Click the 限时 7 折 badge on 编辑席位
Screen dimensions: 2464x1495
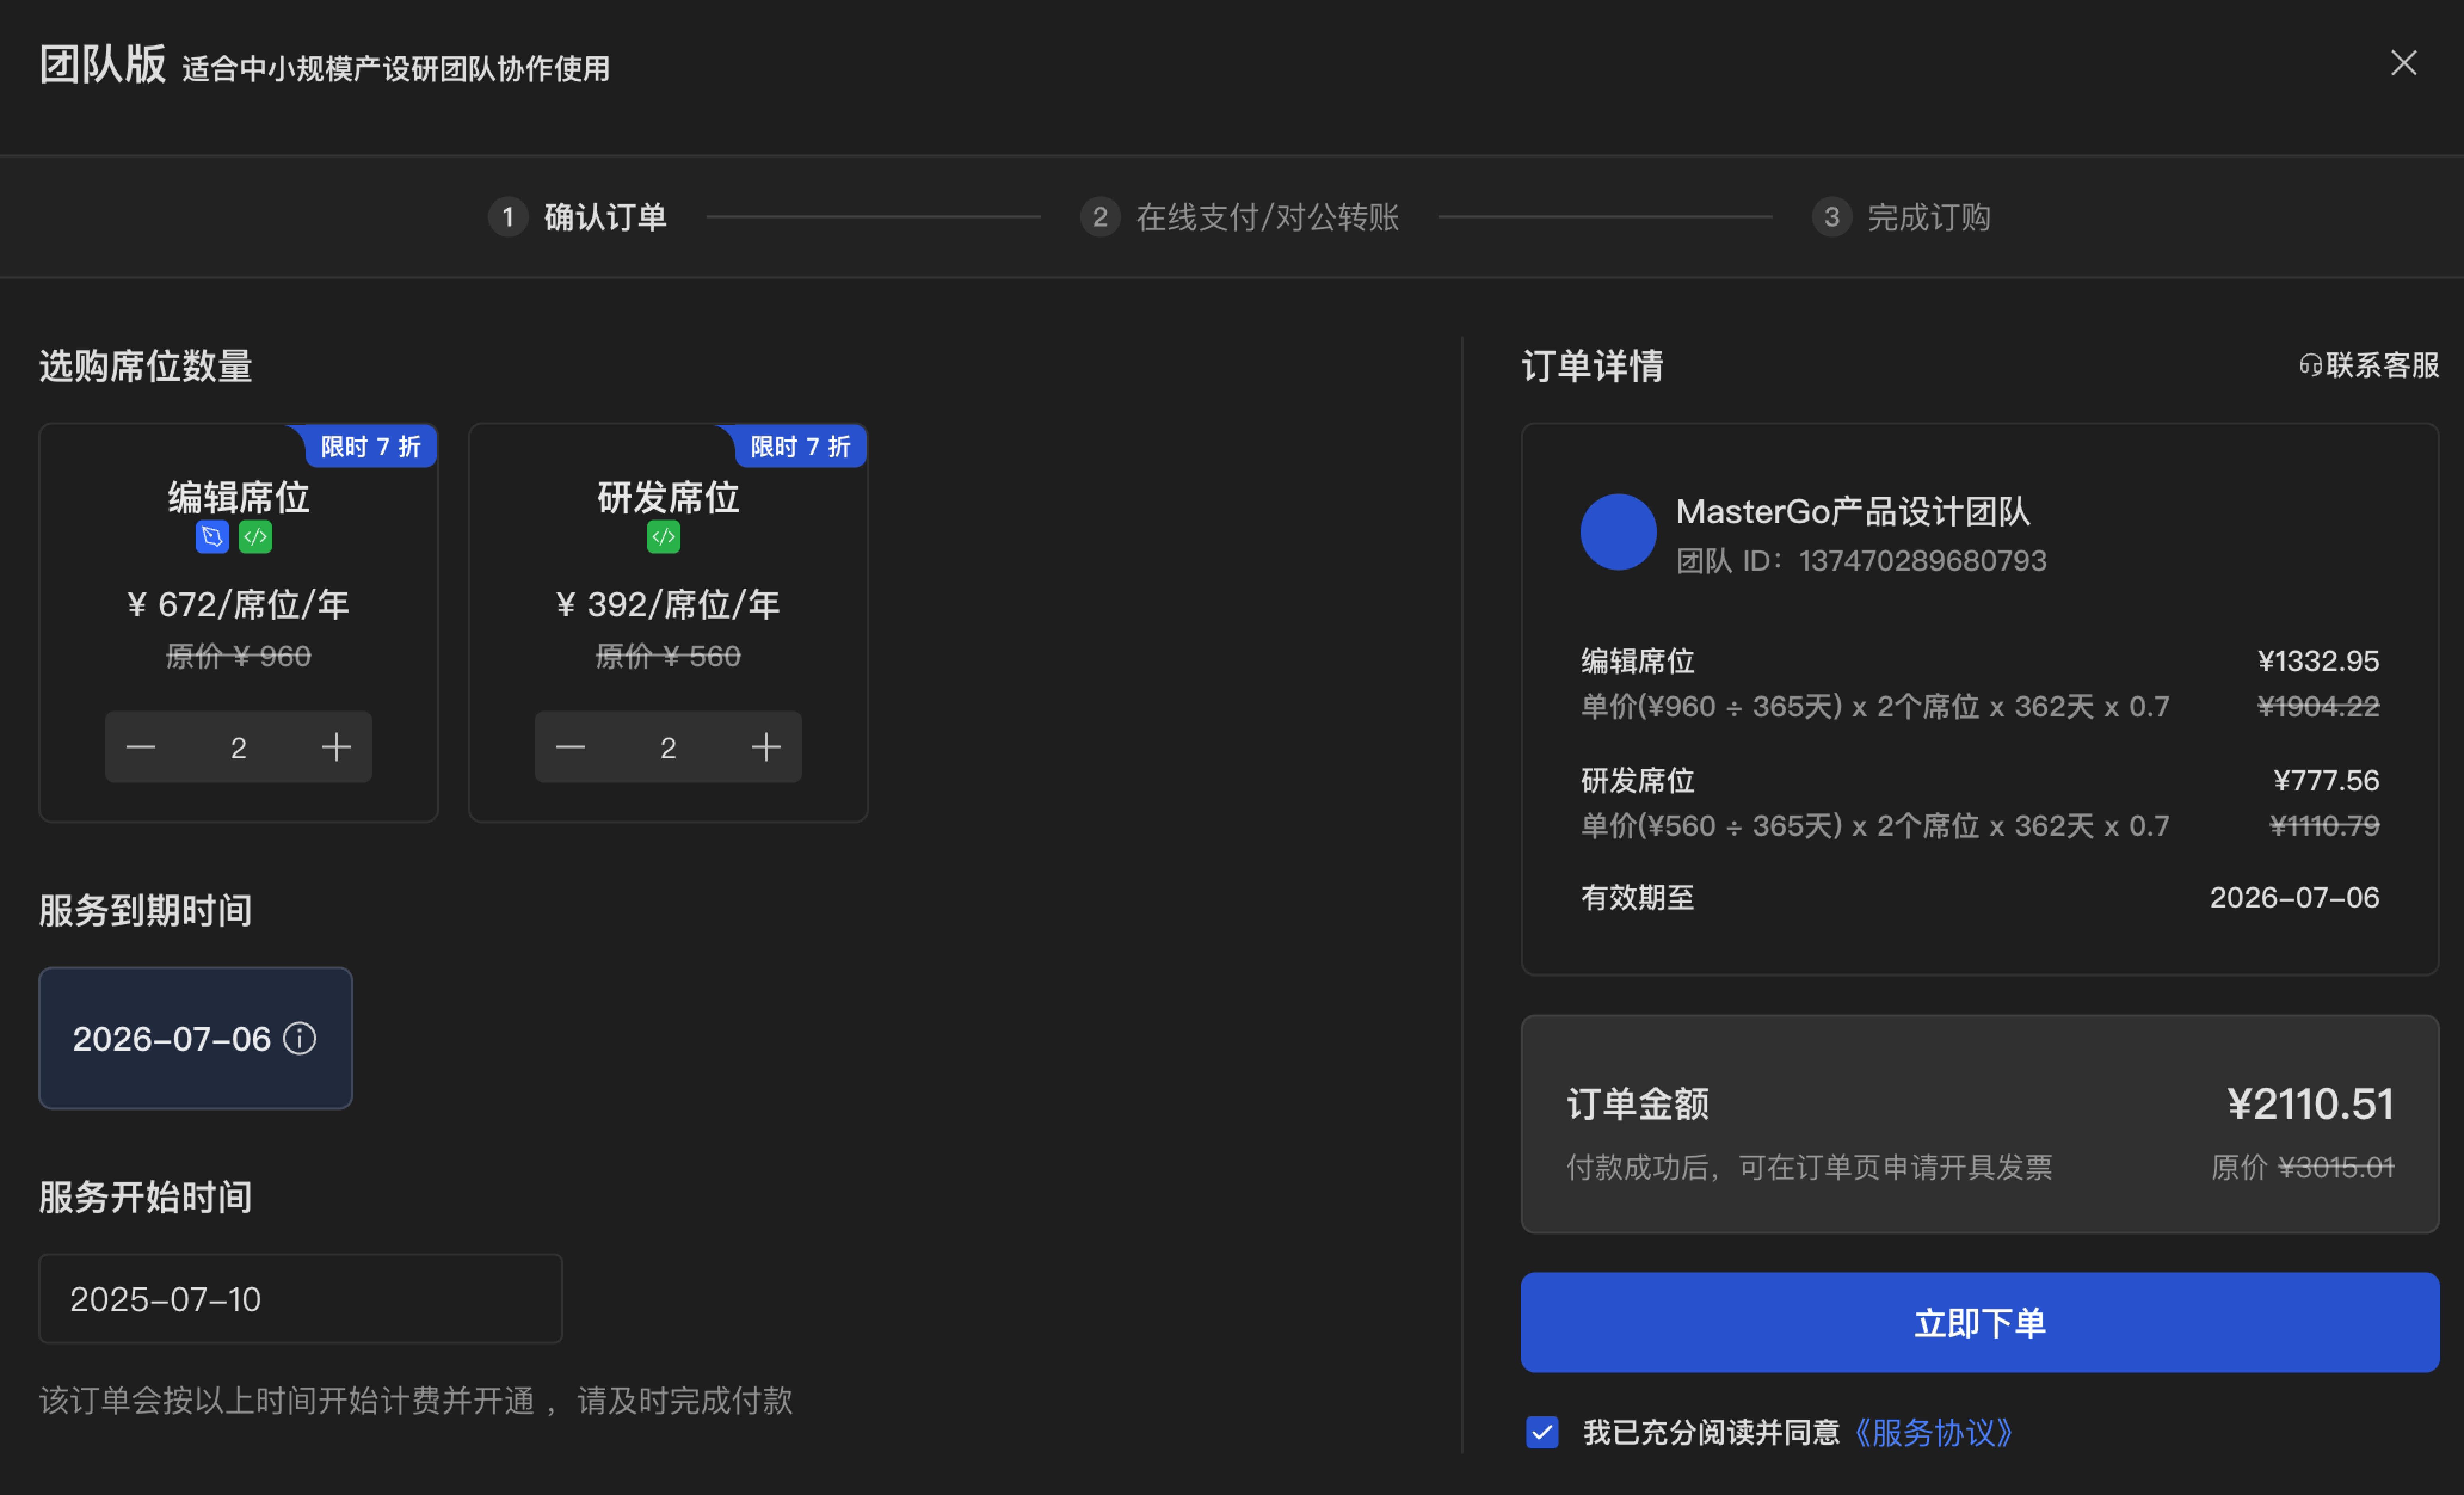370,446
